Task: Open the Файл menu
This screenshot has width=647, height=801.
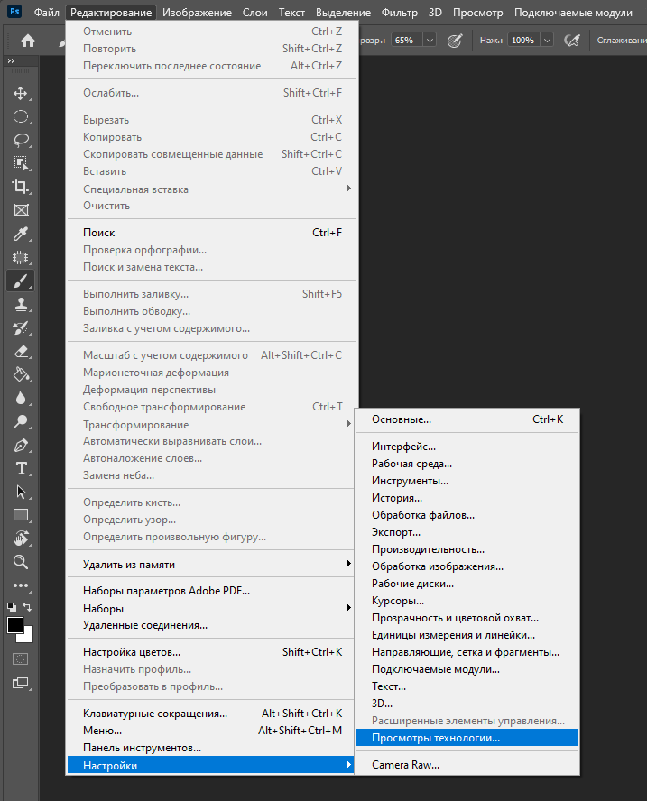Action: pos(47,13)
